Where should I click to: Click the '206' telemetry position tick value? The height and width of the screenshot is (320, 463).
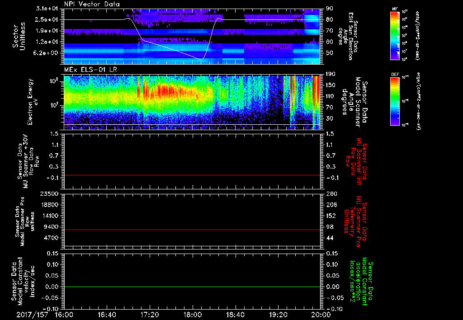coord(331,205)
